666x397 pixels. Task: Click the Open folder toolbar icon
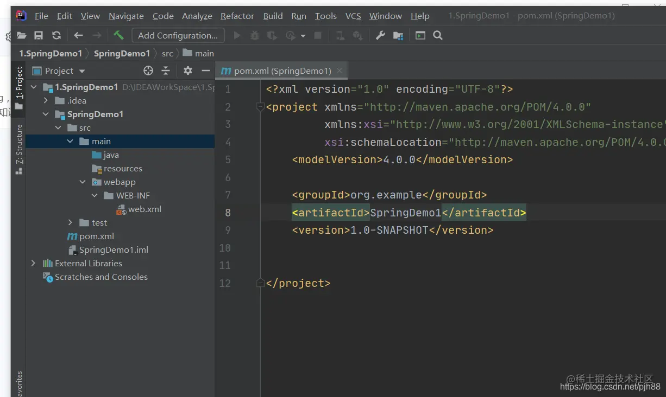(21, 35)
